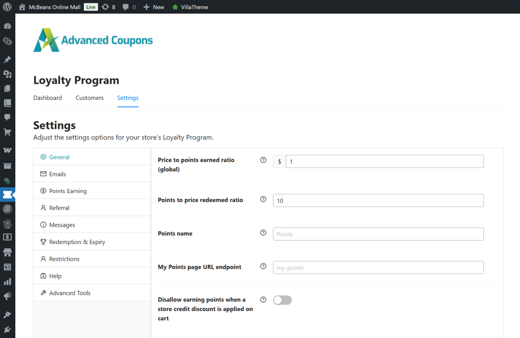Click the updates refresh icon showing 8
The width and height of the screenshot is (520, 338).
click(x=105, y=7)
